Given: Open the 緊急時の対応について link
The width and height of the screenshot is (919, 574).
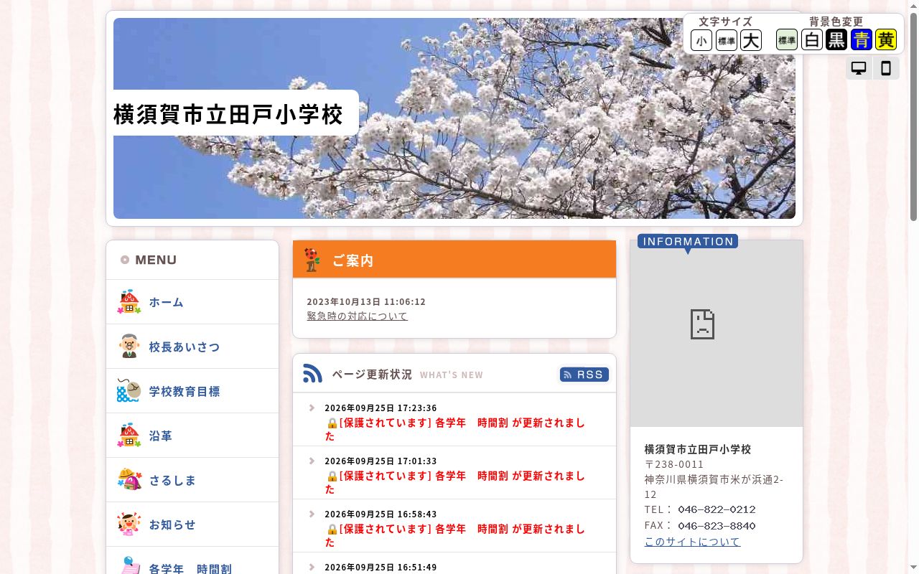Looking at the screenshot, I should [x=357, y=316].
